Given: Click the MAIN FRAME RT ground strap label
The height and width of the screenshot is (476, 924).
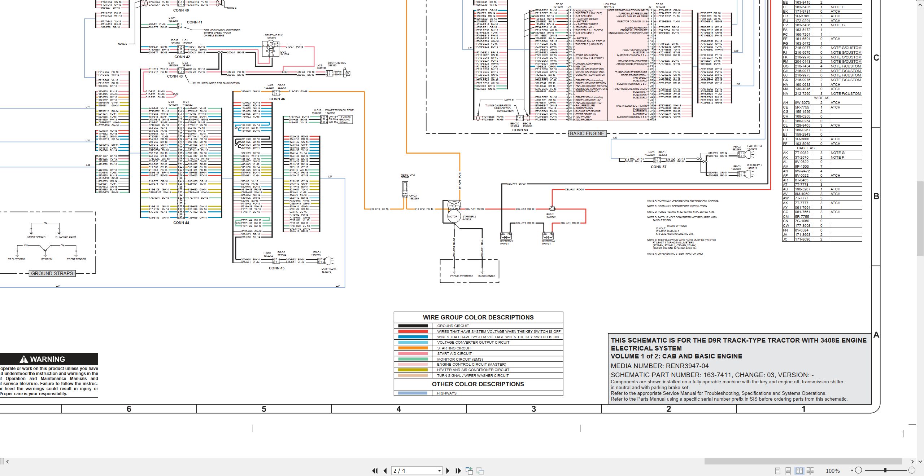Looking at the screenshot, I should point(37,237).
